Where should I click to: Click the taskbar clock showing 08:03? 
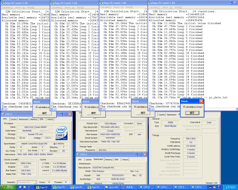[x=230, y=187]
